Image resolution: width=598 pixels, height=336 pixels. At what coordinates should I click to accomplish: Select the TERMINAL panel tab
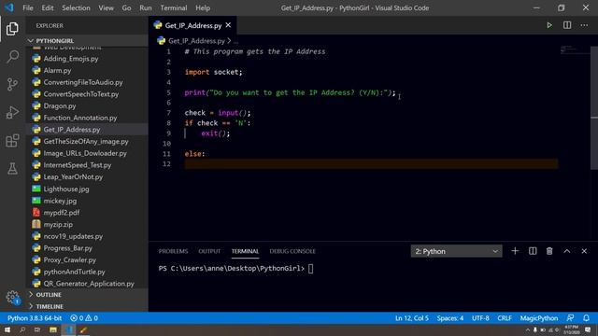coord(245,251)
